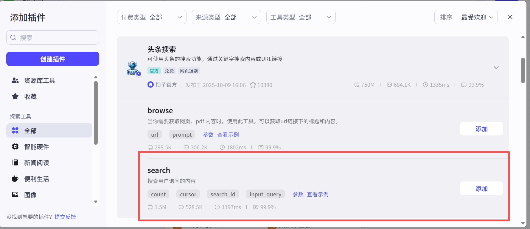Click the 新闻阅读 book icon
This screenshot has width=530, height=229.
15,162
